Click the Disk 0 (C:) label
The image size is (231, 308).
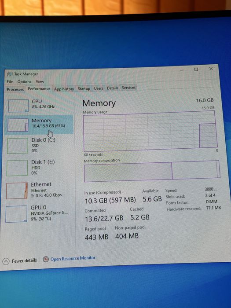(44, 140)
